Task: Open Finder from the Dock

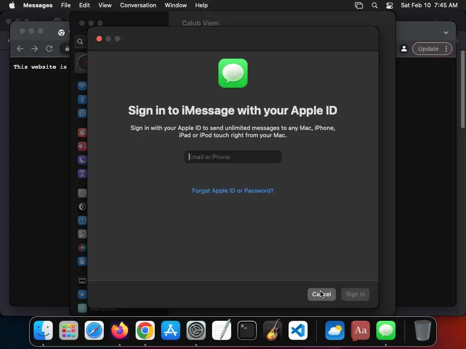Action: 43,330
